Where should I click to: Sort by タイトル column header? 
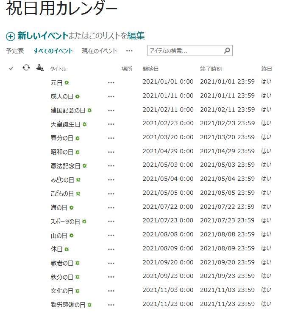[58, 69]
